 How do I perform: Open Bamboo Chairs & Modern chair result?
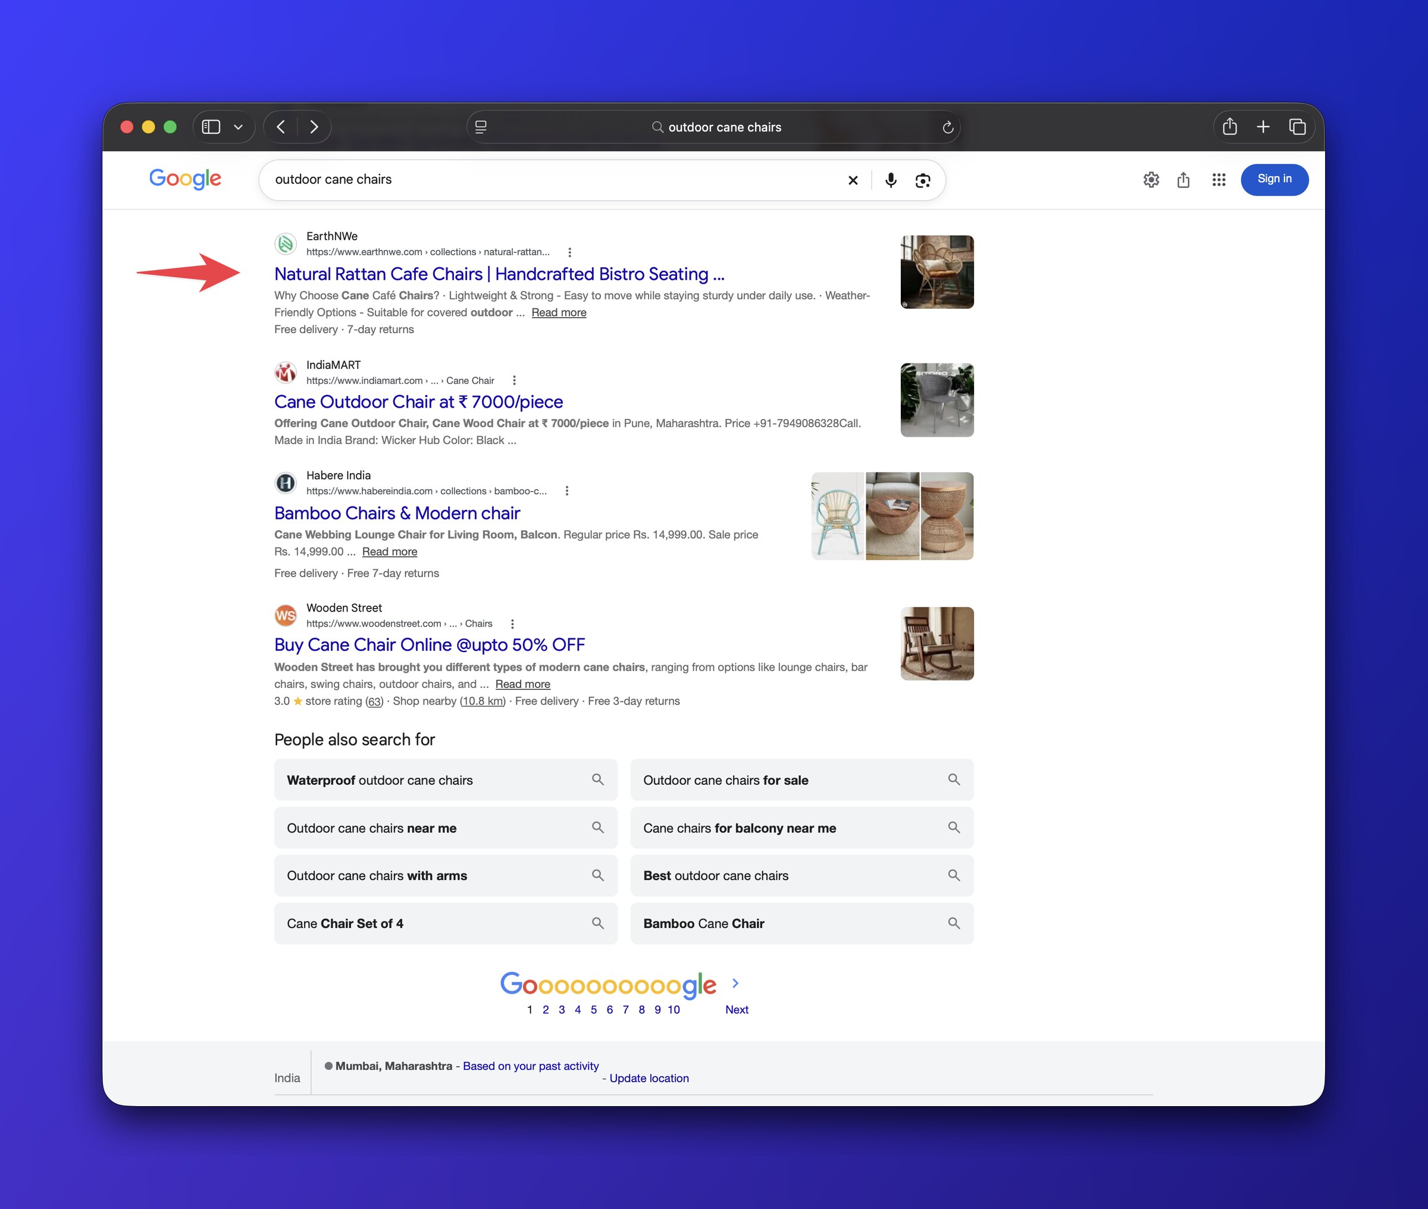pos(397,513)
